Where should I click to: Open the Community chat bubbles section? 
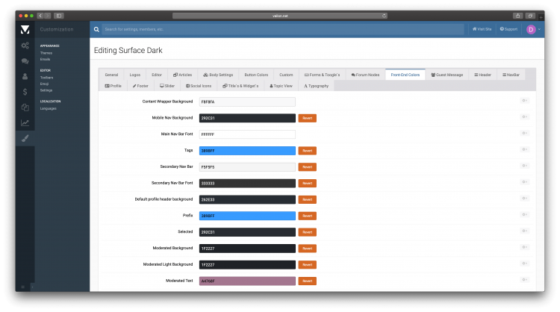tap(25, 61)
